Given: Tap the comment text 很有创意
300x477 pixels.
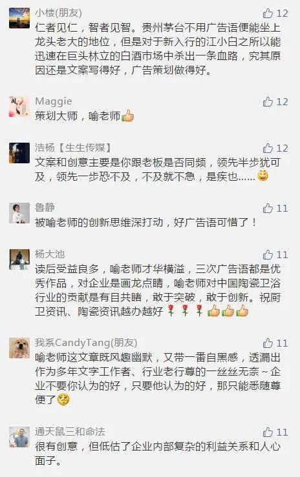Looking at the screenshot, I should click(x=158, y=454).
